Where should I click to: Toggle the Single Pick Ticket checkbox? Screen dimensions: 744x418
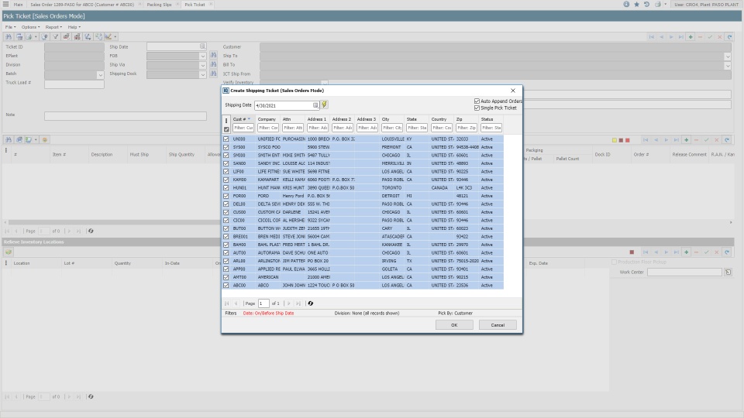click(x=477, y=108)
